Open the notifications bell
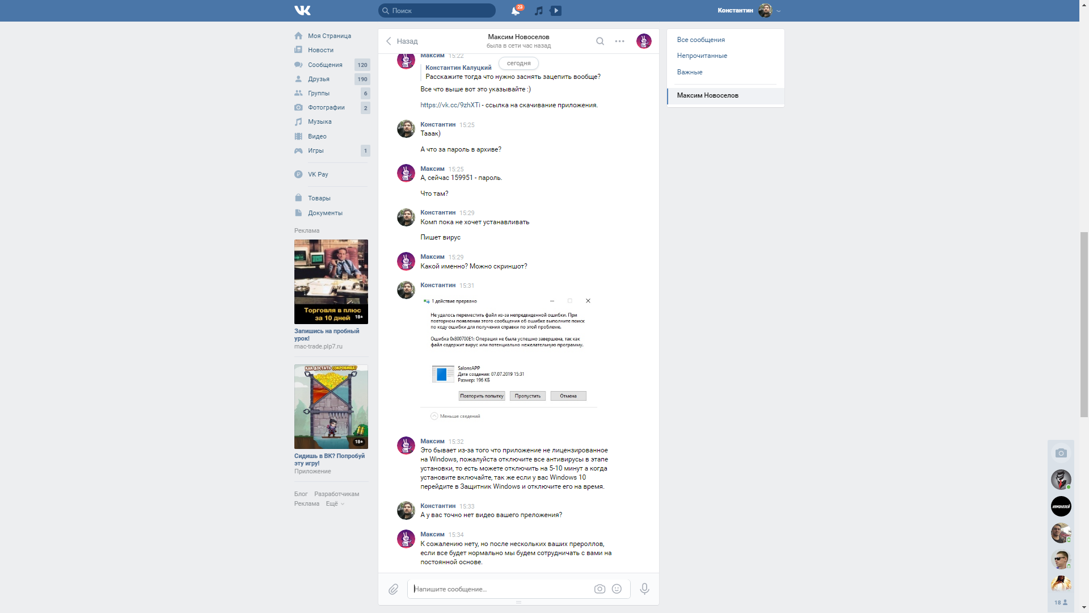This screenshot has height=613, width=1089. tap(516, 10)
